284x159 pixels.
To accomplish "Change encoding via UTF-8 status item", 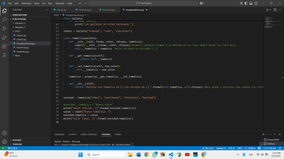I will [231, 148].
